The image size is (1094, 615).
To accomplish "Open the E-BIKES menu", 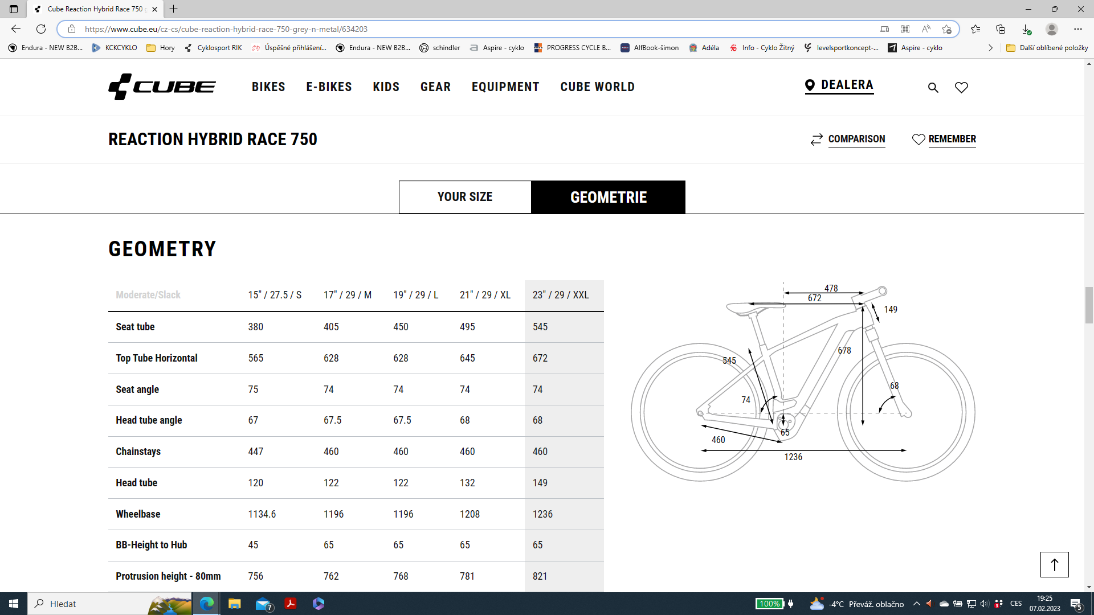I will tap(329, 87).
